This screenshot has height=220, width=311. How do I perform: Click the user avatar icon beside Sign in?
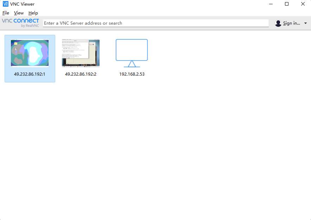click(x=278, y=23)
